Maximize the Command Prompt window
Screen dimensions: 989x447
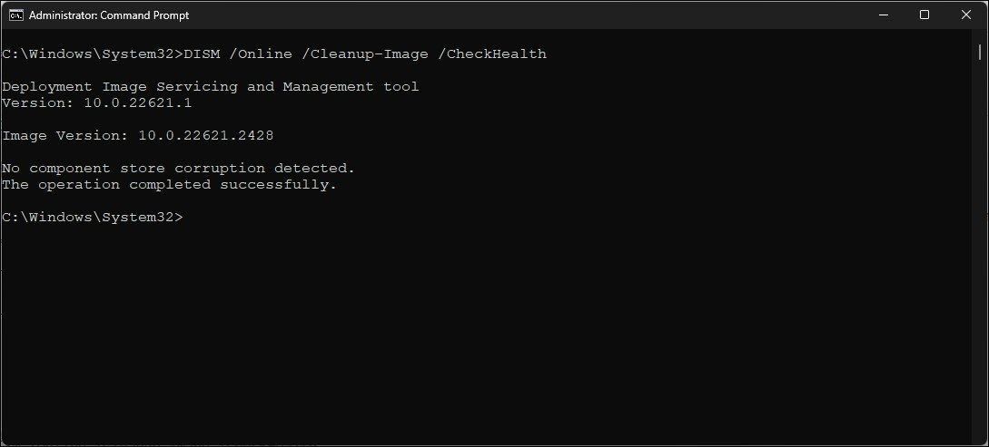tap(925, 15)
